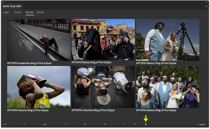Open the Details tab

40,12
